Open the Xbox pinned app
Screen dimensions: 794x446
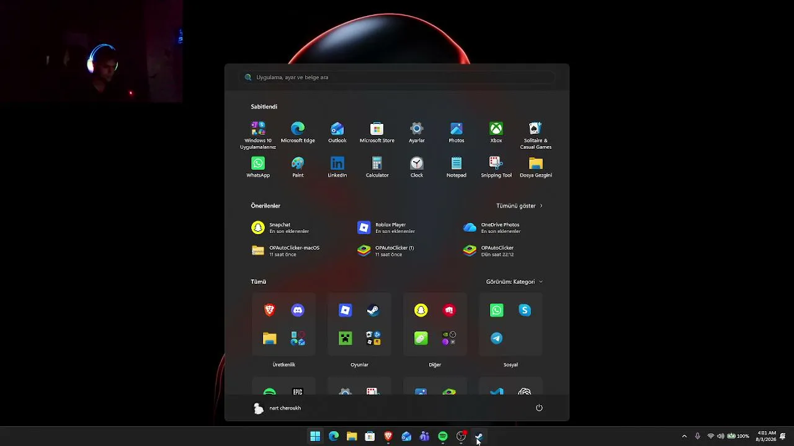(x=496, y=133)
